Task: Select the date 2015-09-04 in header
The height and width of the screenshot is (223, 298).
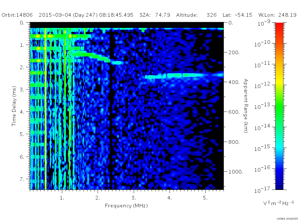Action: [55, 15]
